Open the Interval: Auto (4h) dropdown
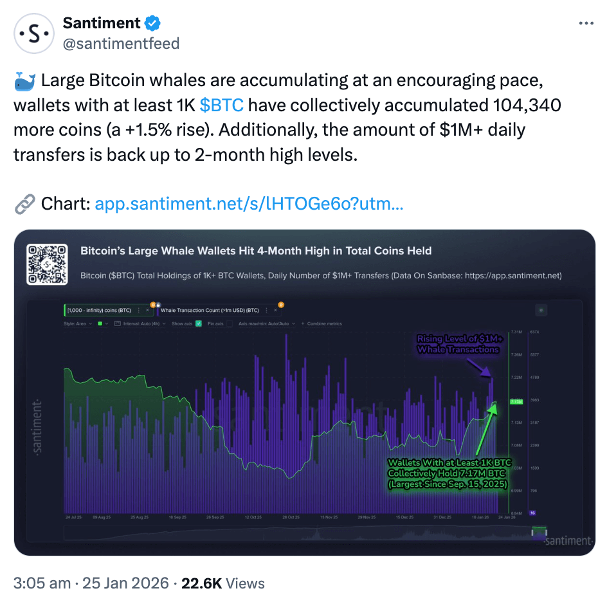This screenshot has width=607, height=602. click(x=140, y=324)
